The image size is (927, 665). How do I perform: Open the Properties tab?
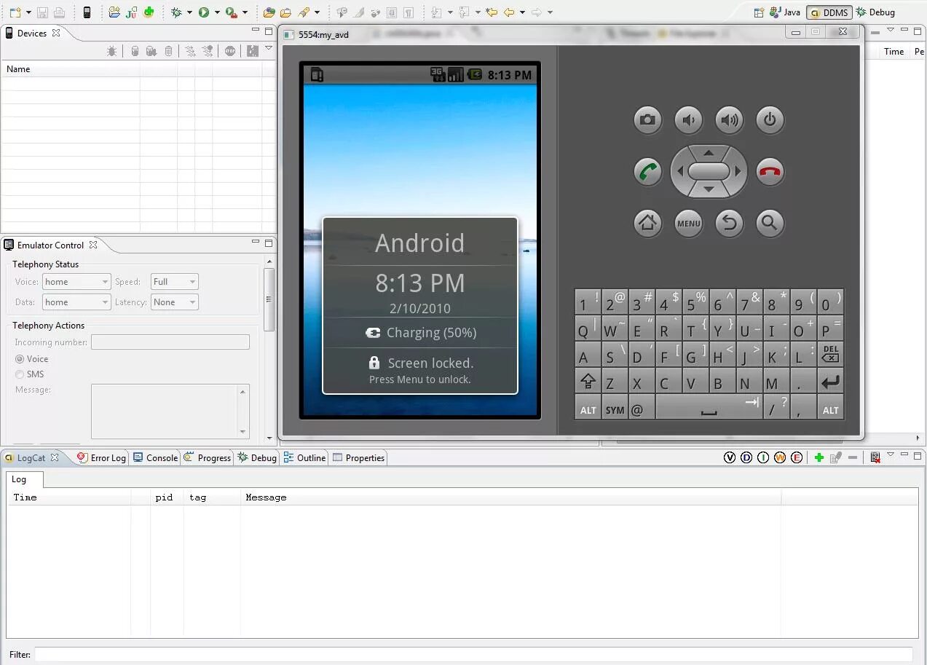(x=358, y=458)
